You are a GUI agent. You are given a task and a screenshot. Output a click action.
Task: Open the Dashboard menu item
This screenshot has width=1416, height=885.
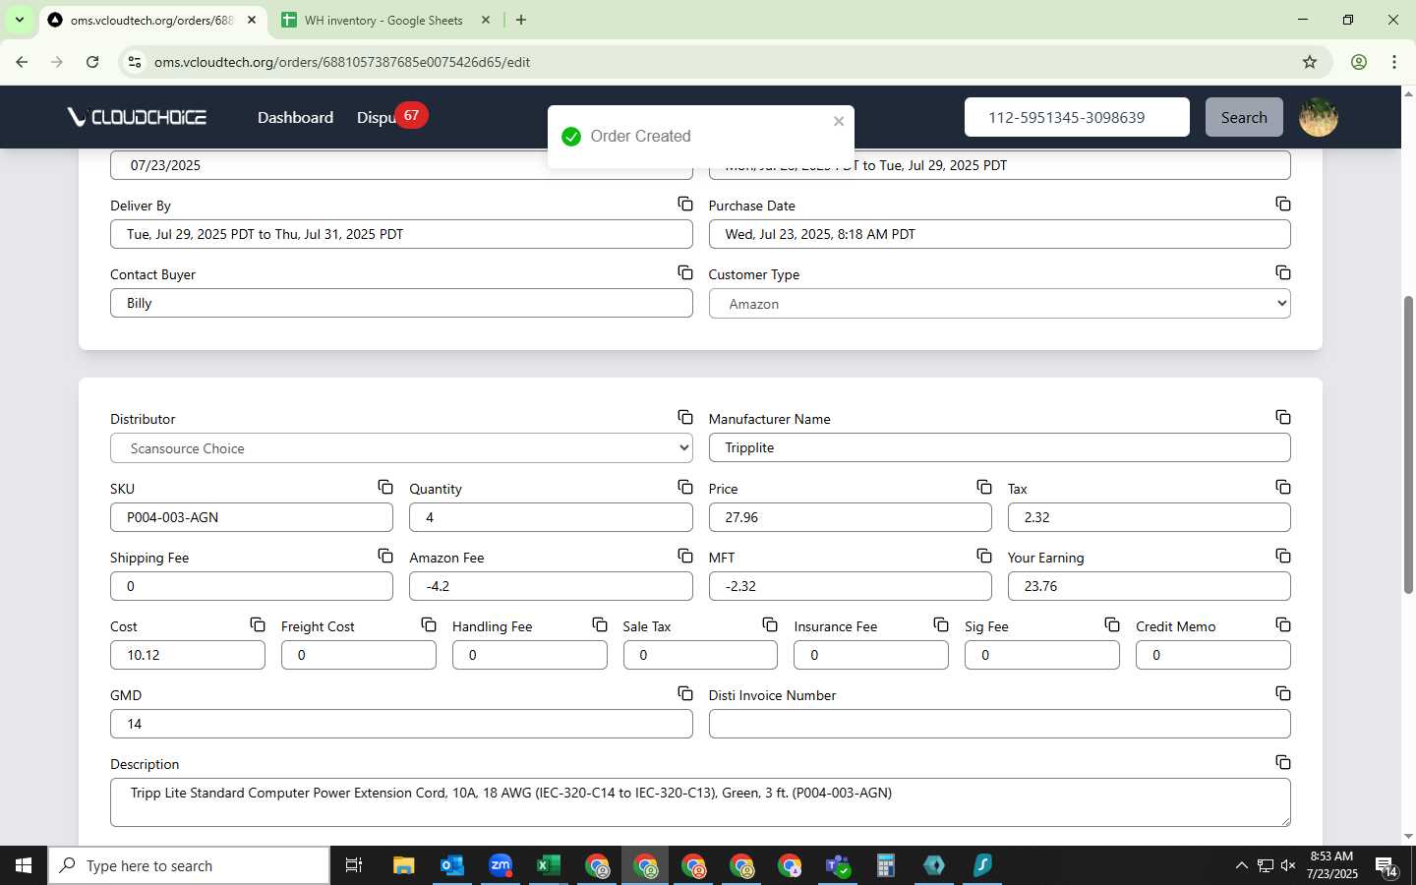click(x=295, y=117)
